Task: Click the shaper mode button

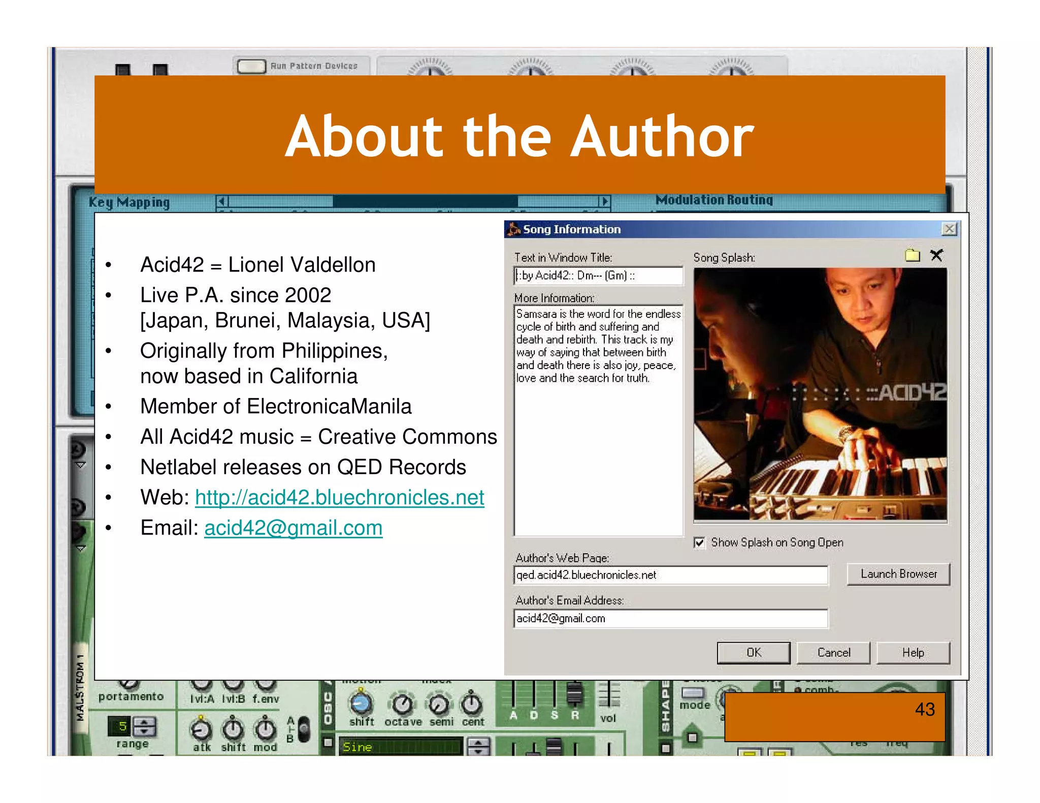Action: click(693, 693)
